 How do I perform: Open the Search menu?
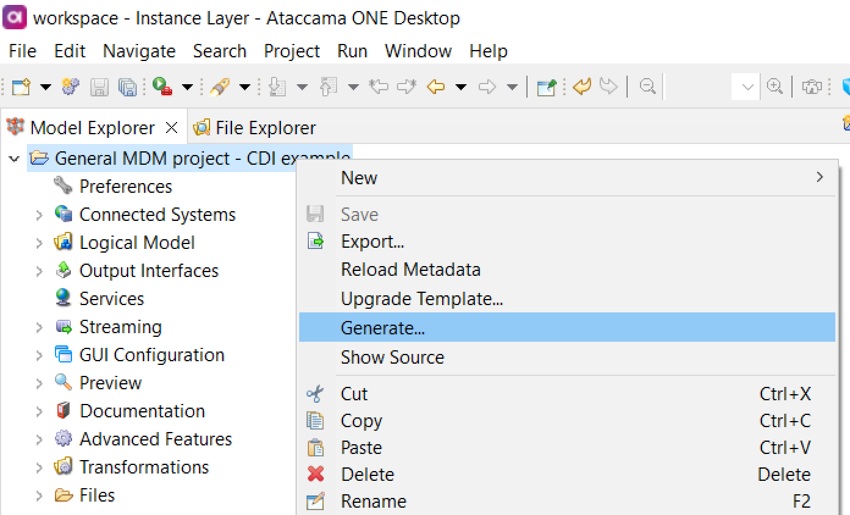220,51
